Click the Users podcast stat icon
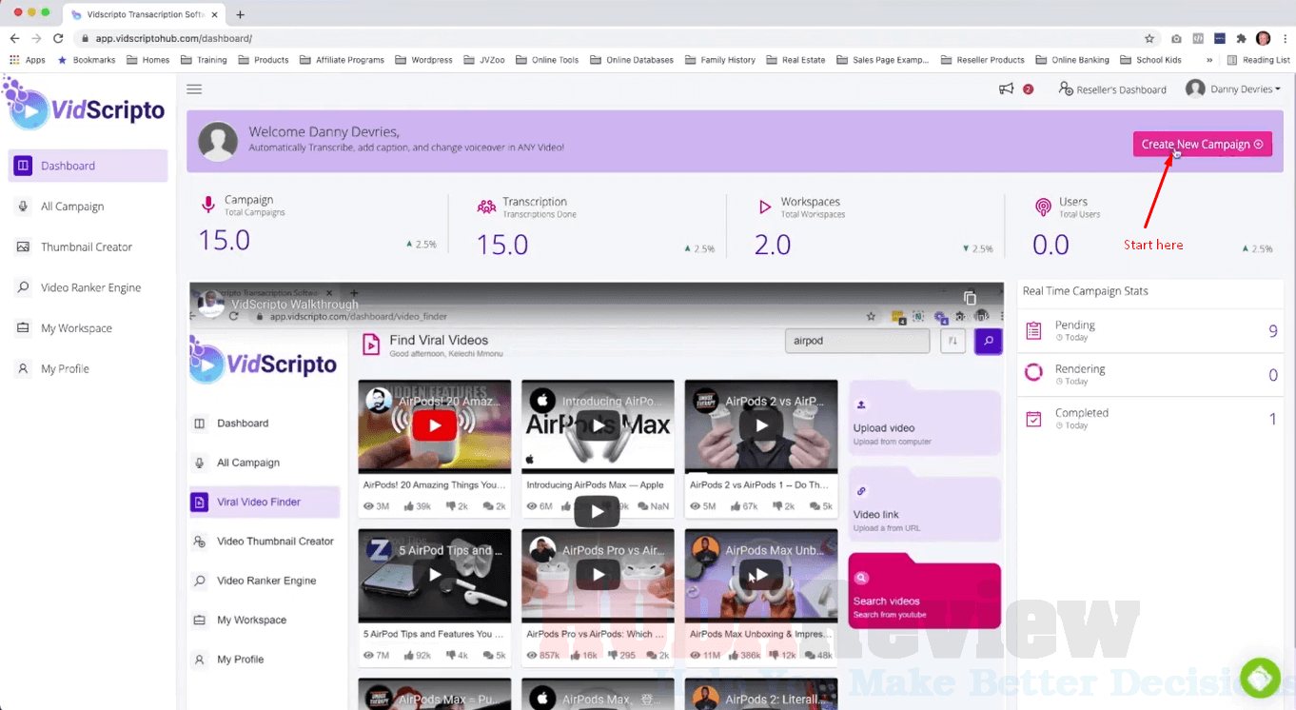This screenshot has height=710, width=1296. 1043,207
